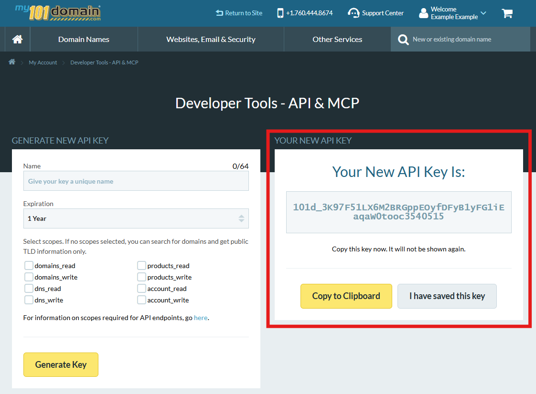
Task: Click I have saved this key
Action: 447,296
